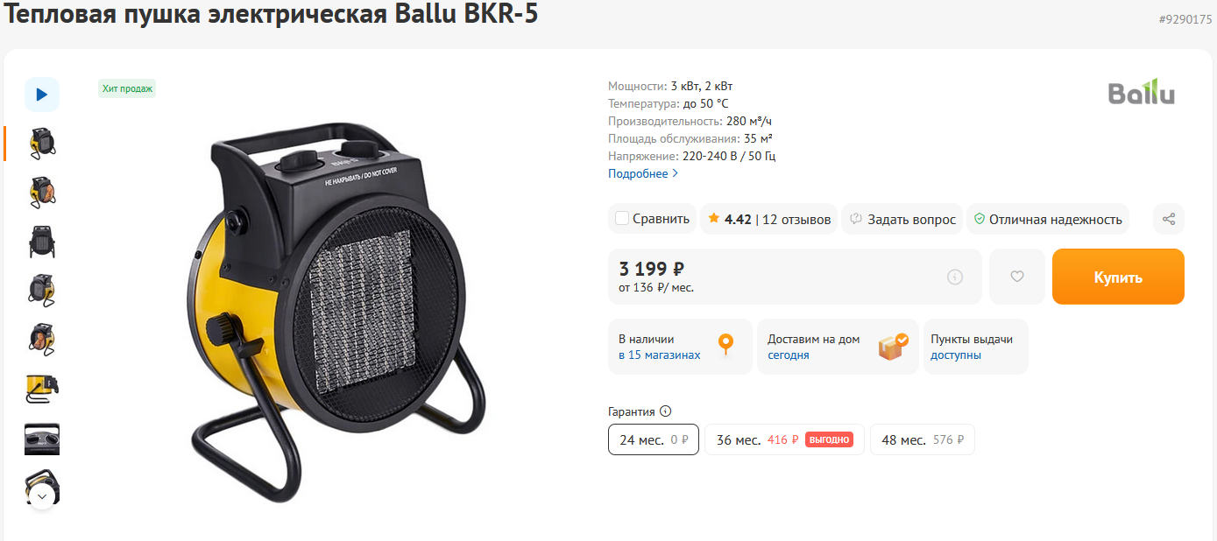This screenshot has height=541, width=1217.
Task: Click the star rating 4.42
Action: [730, 220]
